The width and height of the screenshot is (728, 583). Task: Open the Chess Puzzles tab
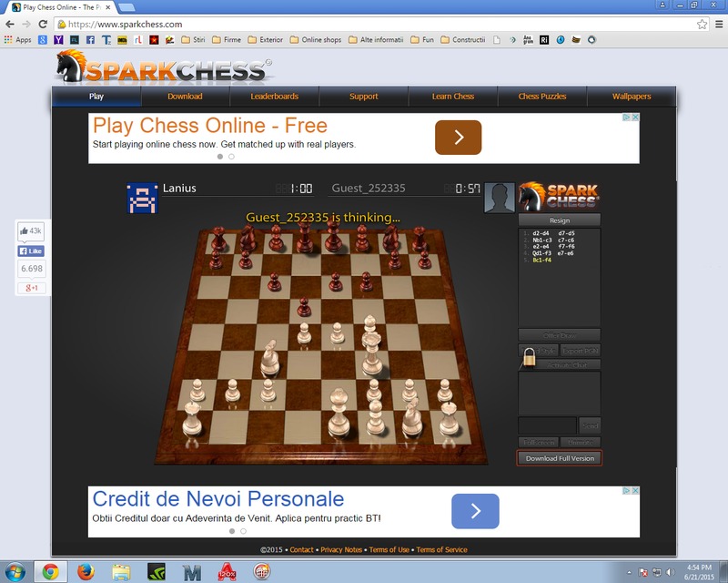[x=542, y=97]
